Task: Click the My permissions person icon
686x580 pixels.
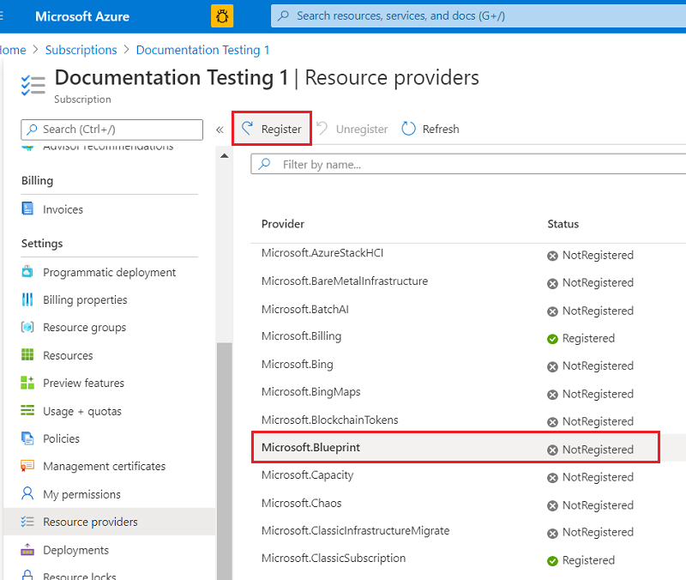Action: click(27, 493)
